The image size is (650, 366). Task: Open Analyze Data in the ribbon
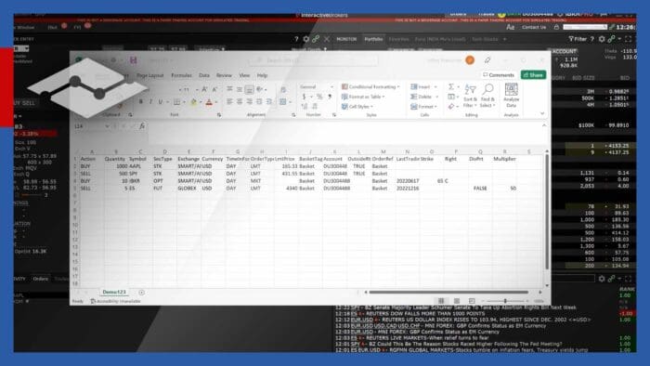click(511, 96)
